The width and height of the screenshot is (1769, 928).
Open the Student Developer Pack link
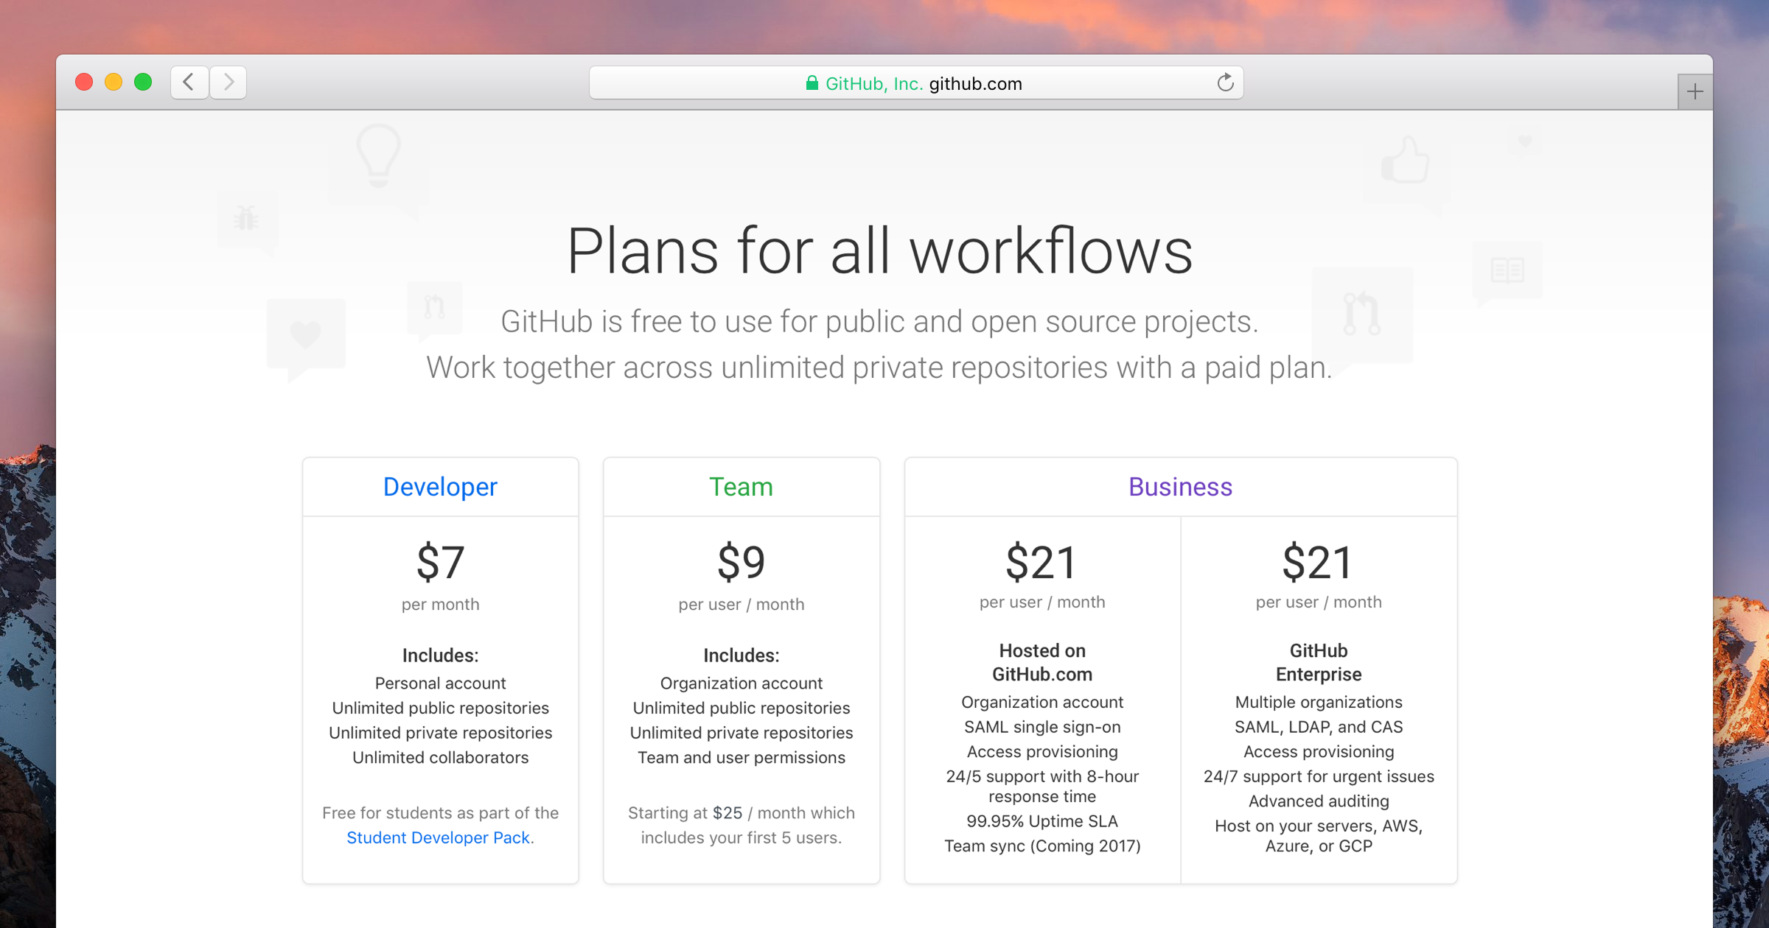(439, 837)
